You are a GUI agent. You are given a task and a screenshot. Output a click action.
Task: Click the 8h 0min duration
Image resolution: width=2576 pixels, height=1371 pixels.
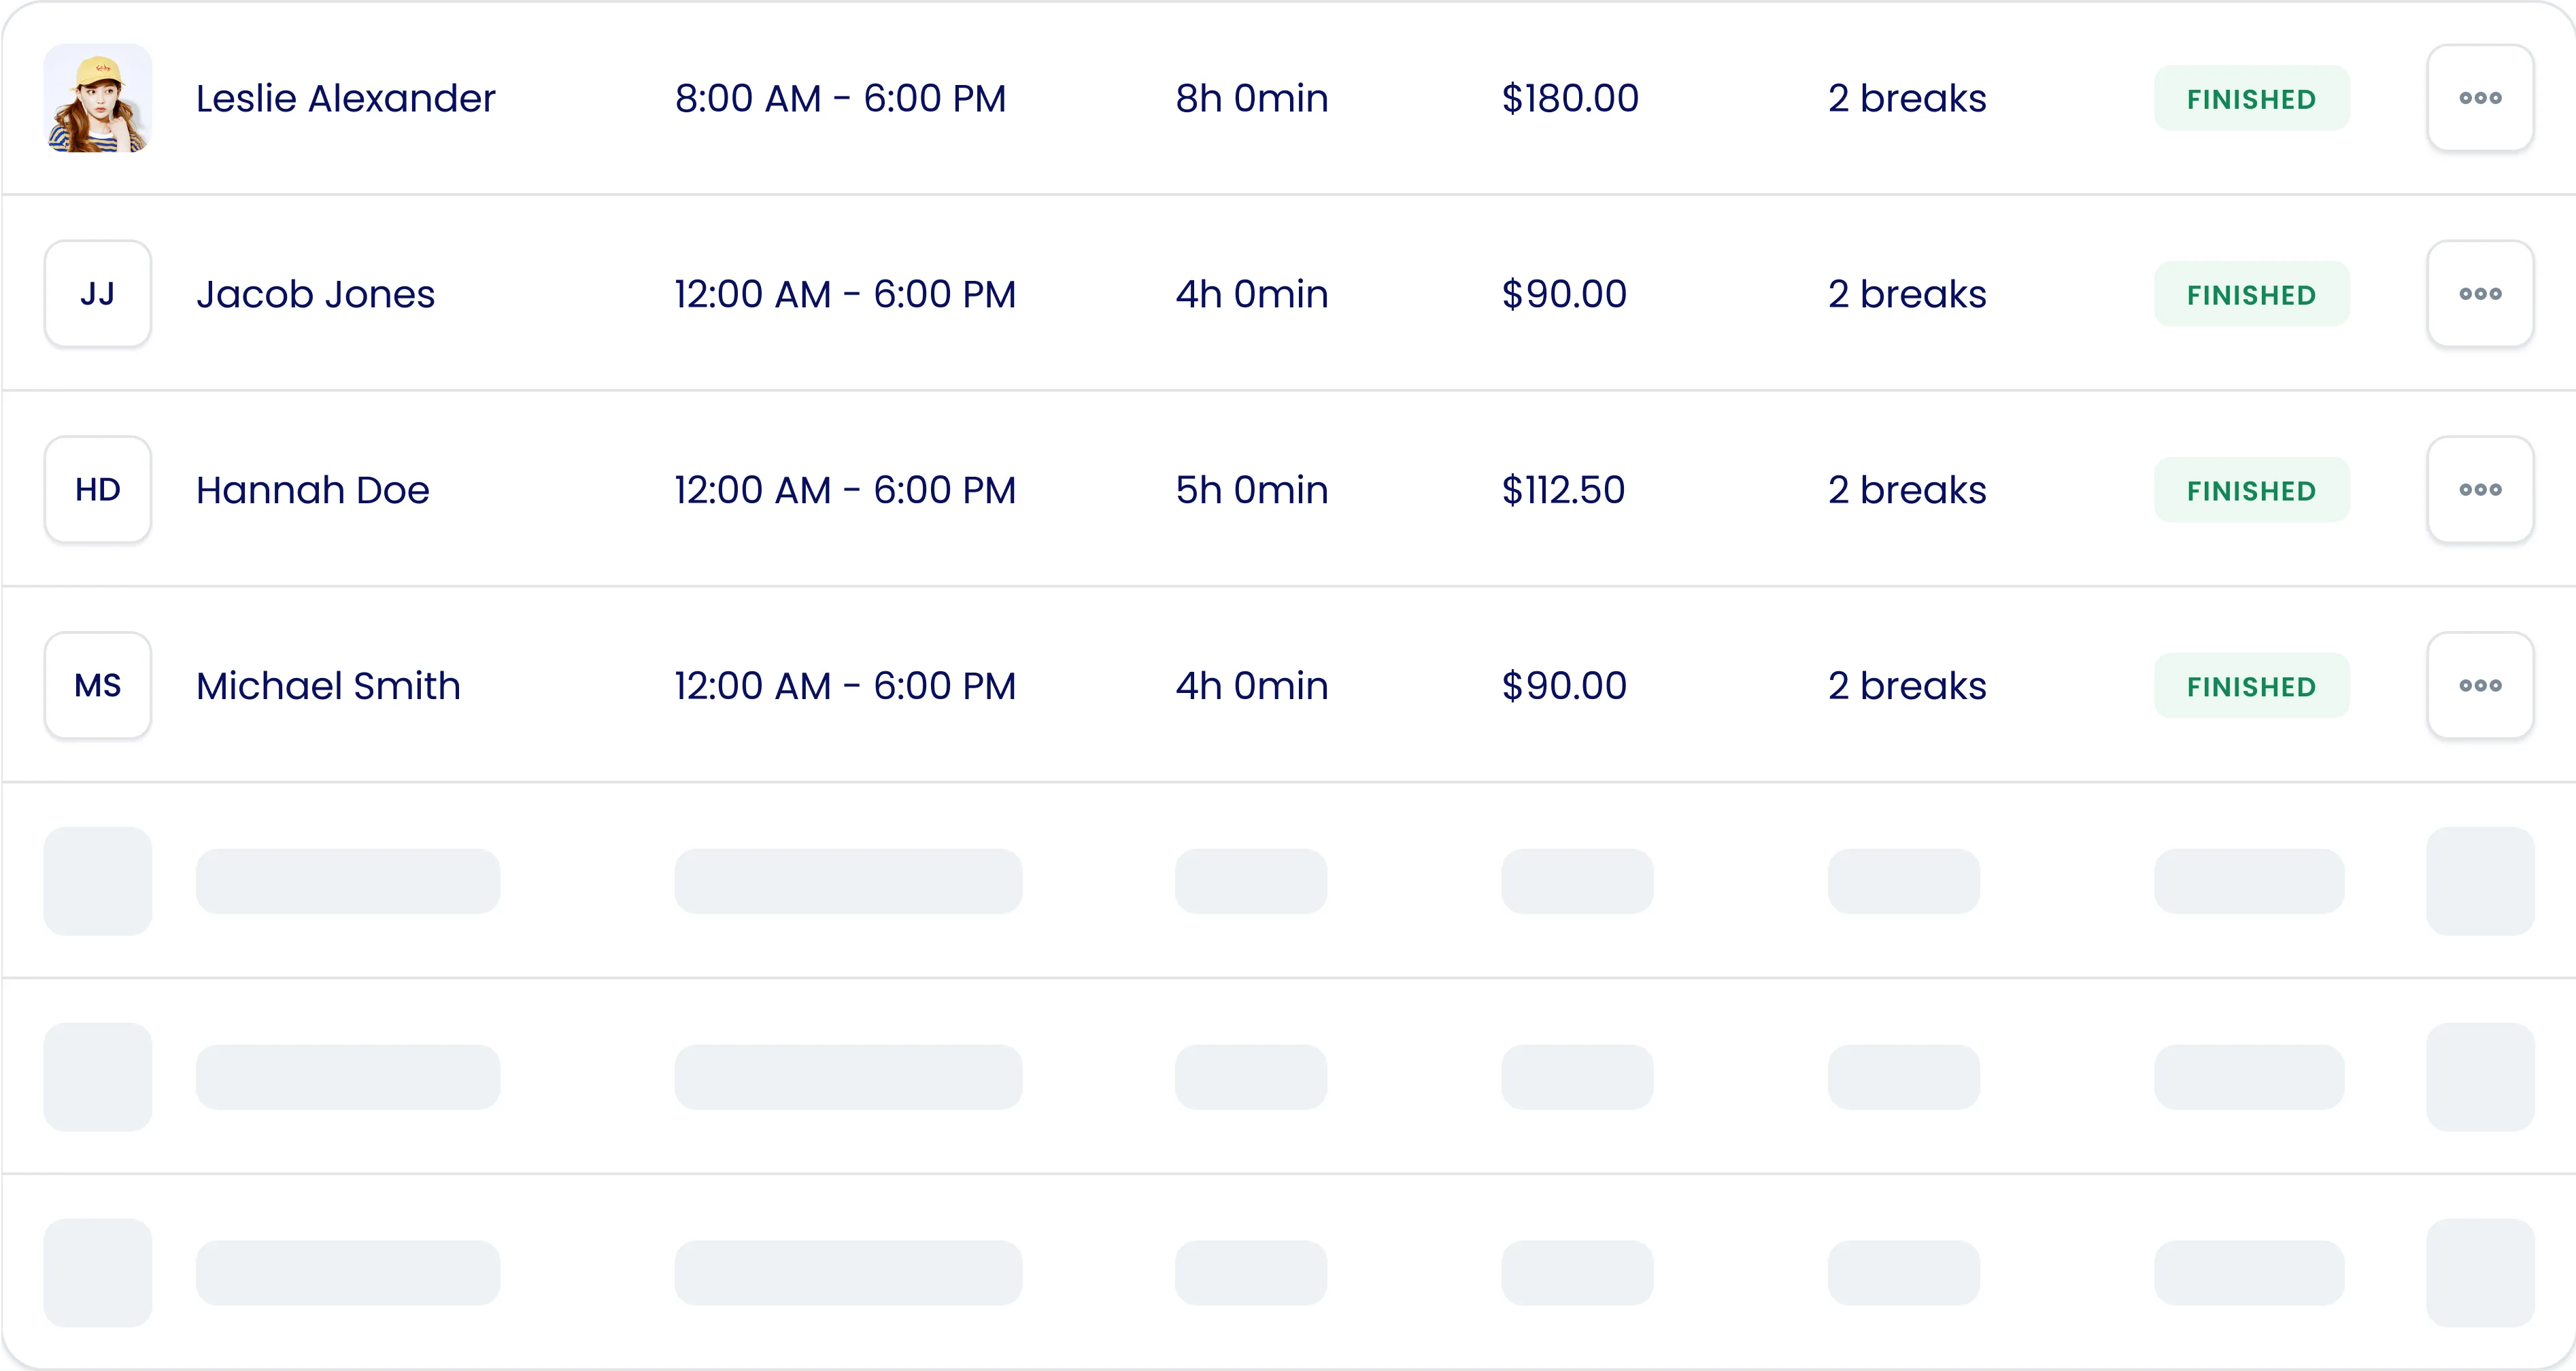click(1251, 98)
